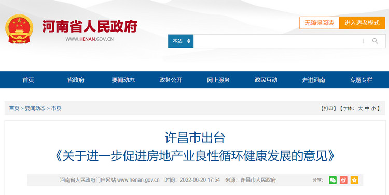Click the WWW.HENAN.GOV.CN URL text
Image resolution: width=389 pixels, height=195 pixels.
[90, 39]
